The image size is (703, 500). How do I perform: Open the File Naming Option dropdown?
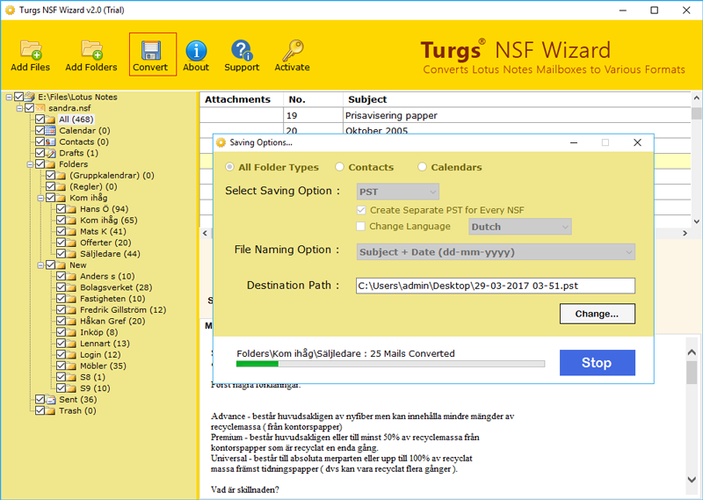pos(496,252)
